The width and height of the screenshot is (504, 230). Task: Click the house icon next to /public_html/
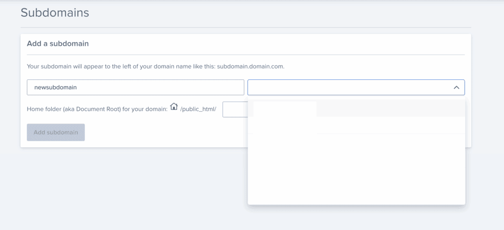pos(174,106)
